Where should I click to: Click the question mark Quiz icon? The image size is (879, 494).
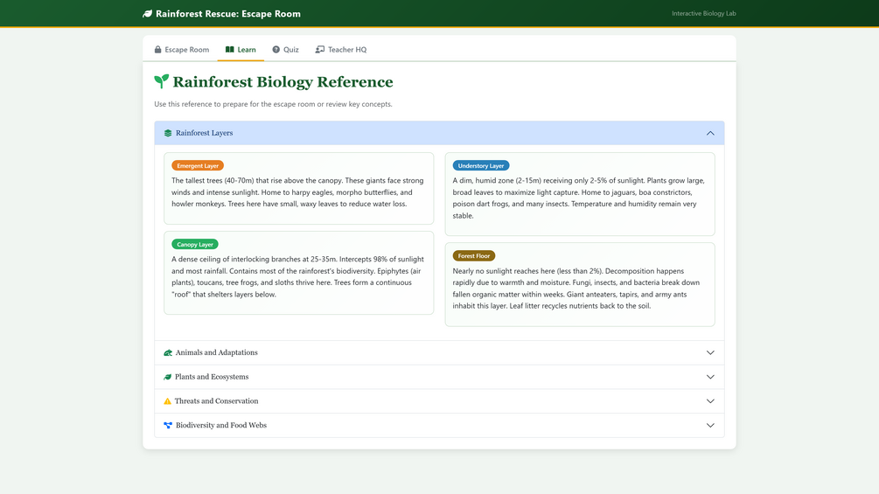[276, 49]
